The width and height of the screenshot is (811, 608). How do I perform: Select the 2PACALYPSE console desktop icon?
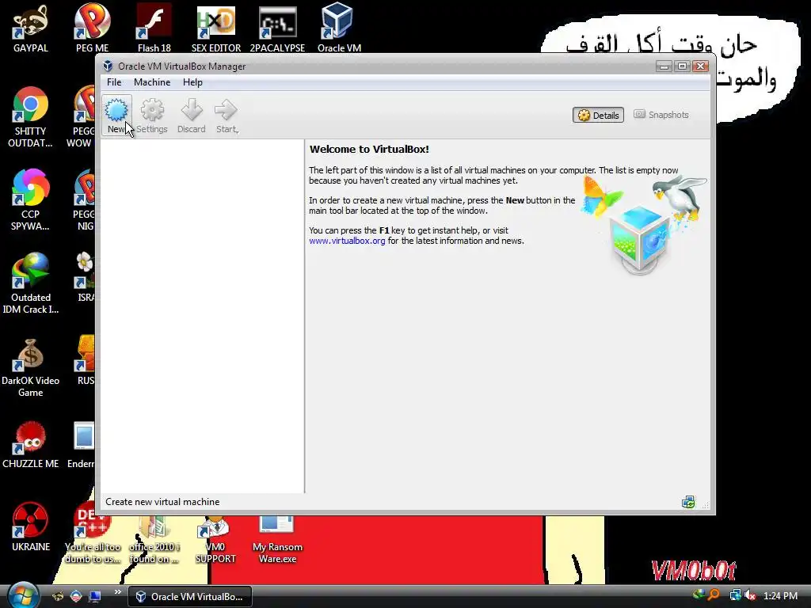click(278, 28)
